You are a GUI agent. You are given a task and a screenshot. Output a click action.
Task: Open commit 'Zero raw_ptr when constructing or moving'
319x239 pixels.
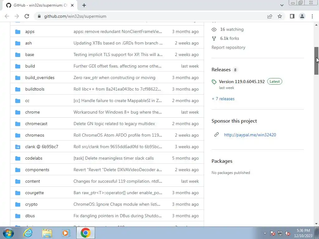[114, 77]
